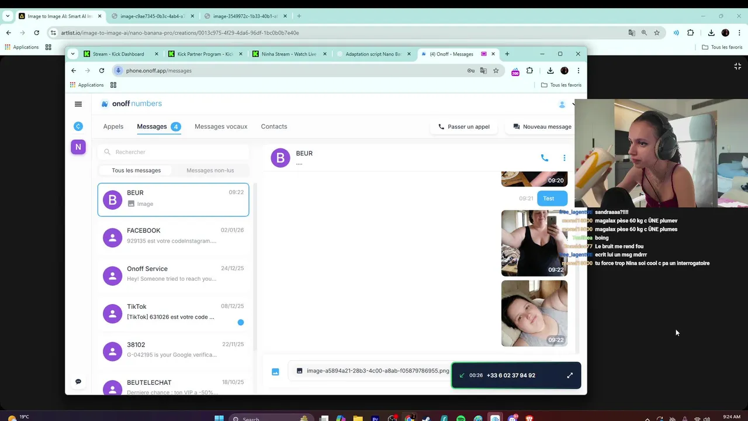Open downloads icon in front browser window
This screenshot has height=421, width=748.
tap(550, 70)
